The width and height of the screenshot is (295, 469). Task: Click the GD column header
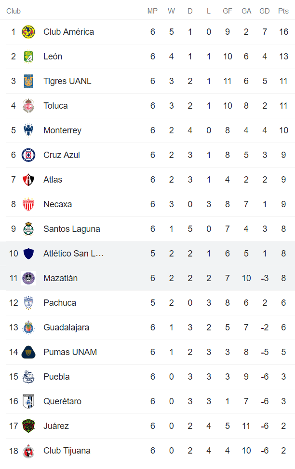coord(264,11)
